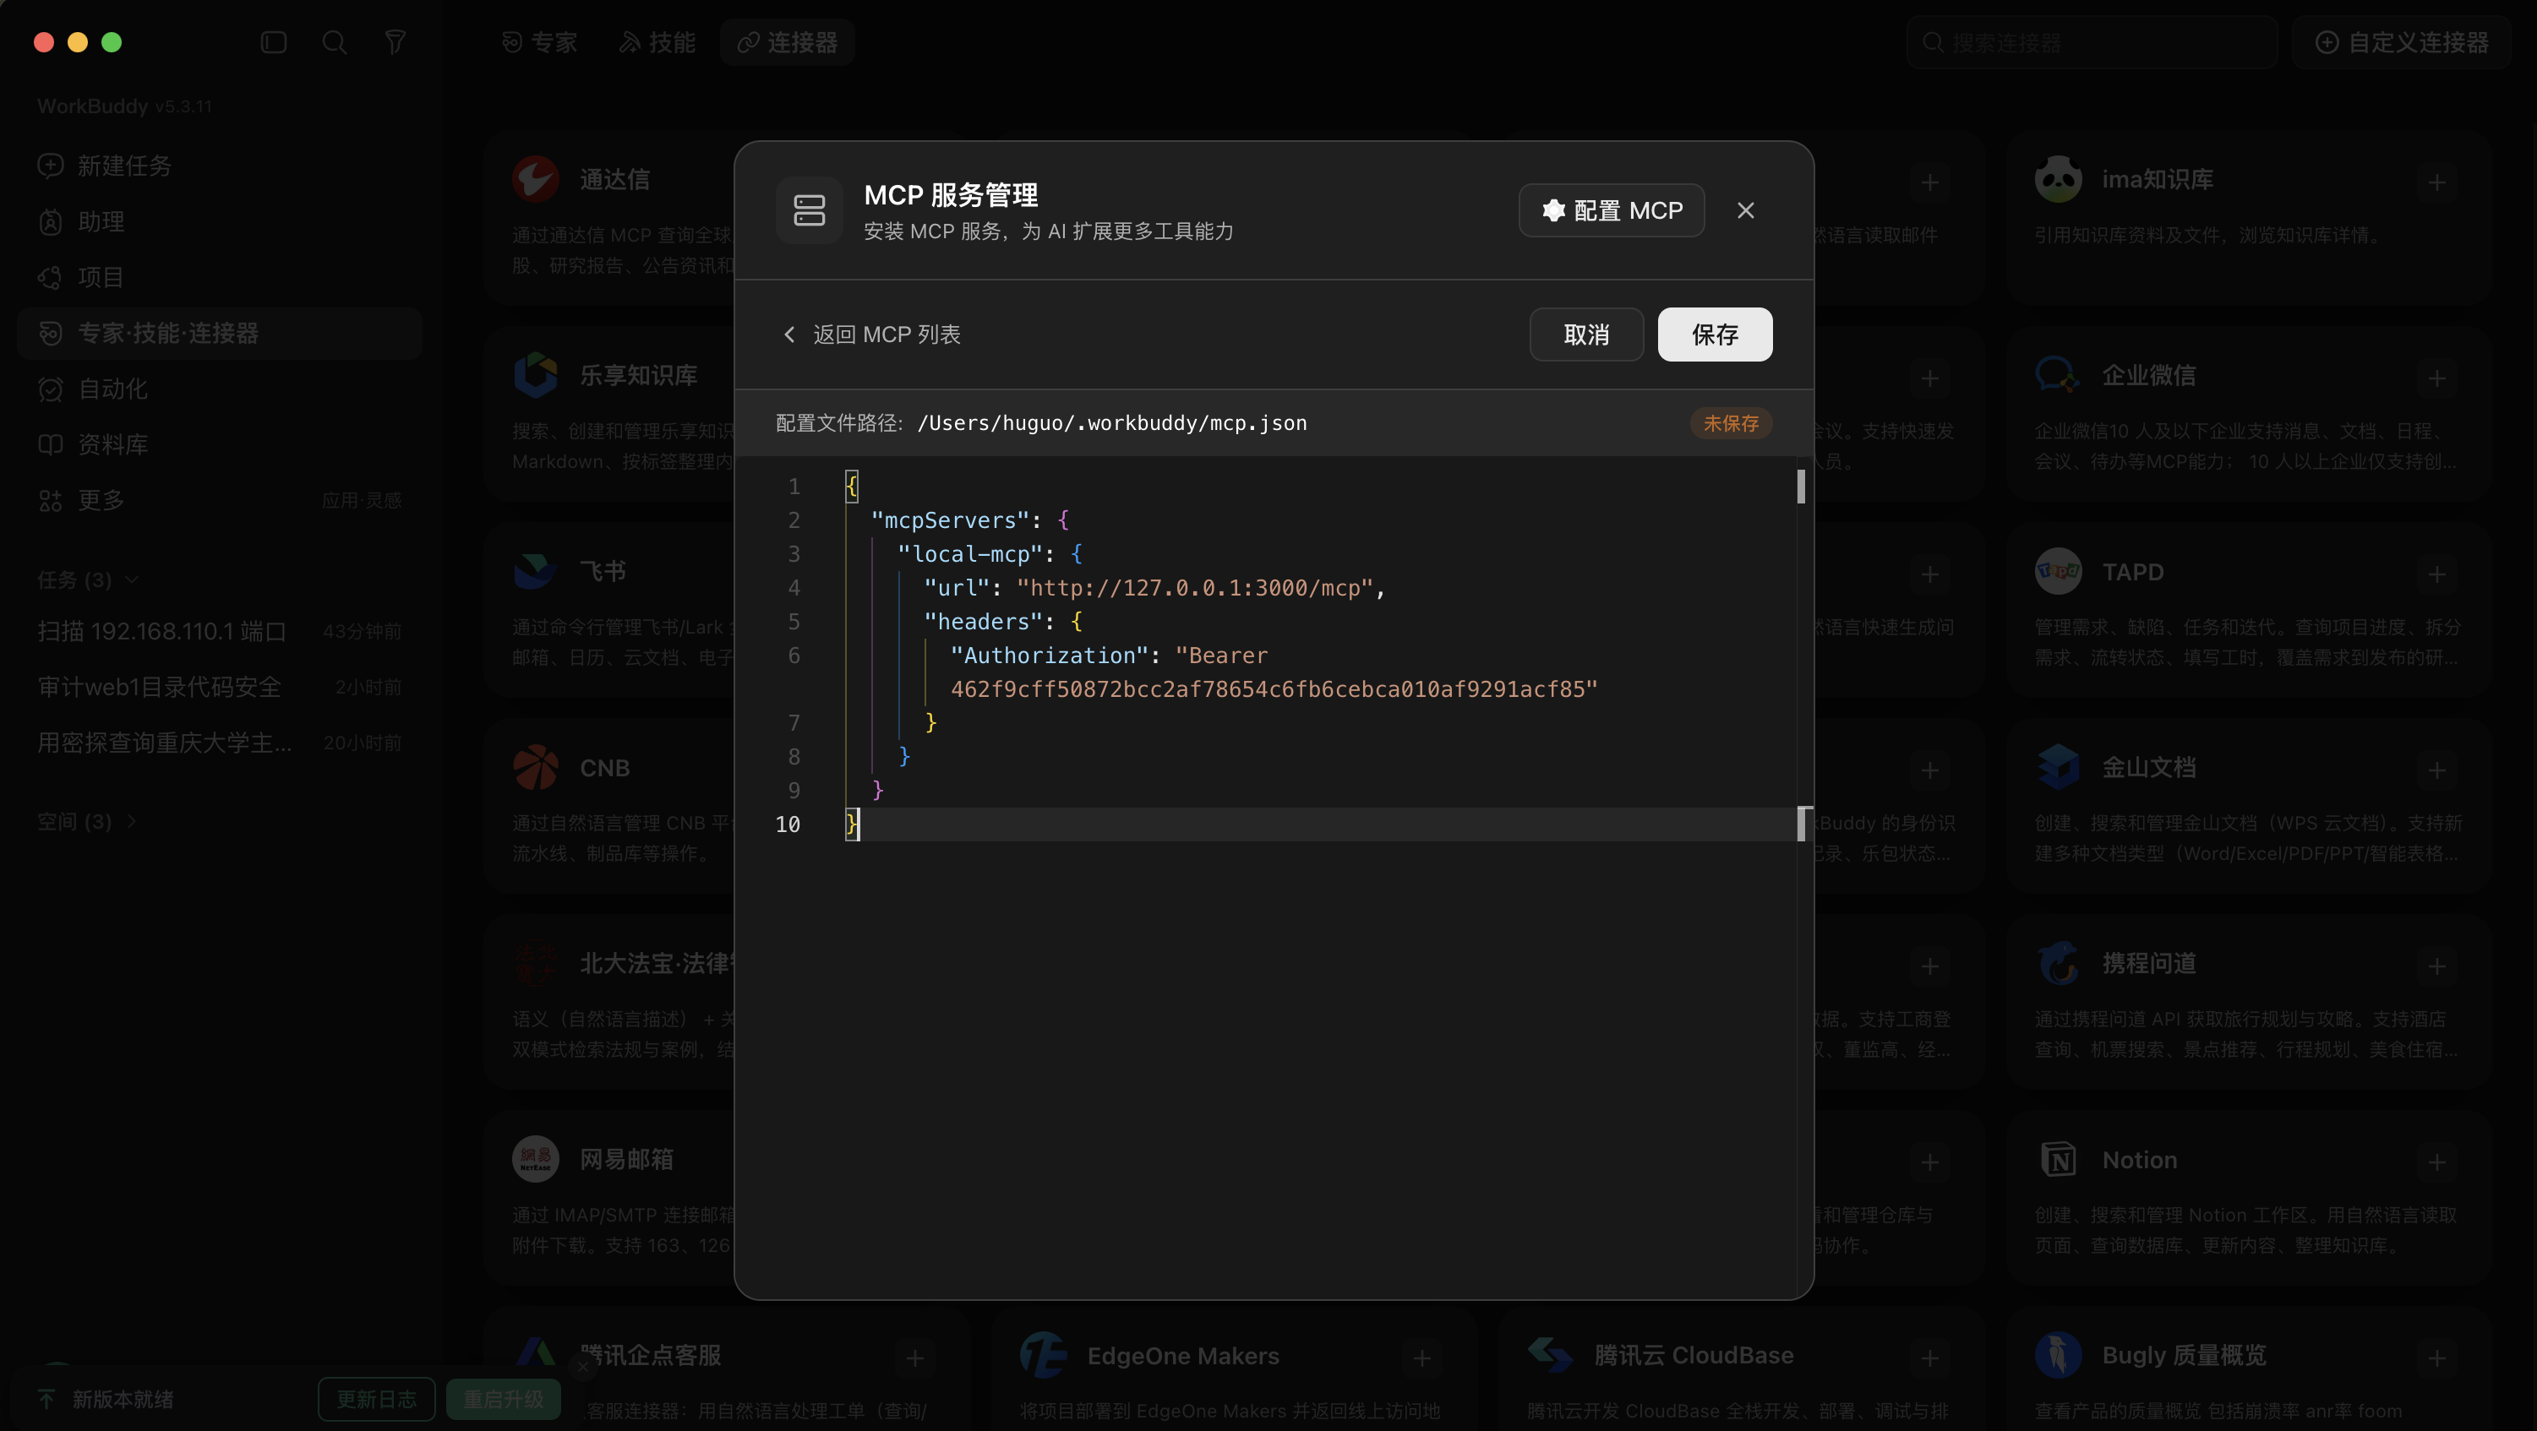The image size is (2537, 1431).
Task: Click line number 10 in editor gutter
Action: pos(788,824)
